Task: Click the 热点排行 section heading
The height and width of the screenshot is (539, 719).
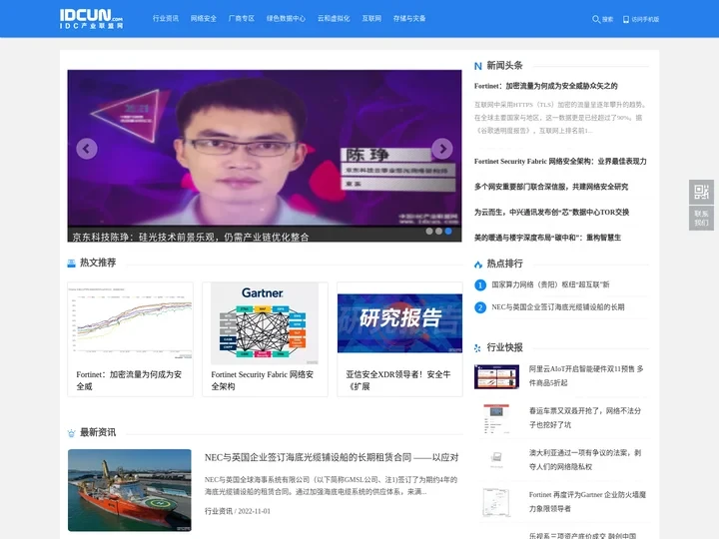Action: (504, 264)
